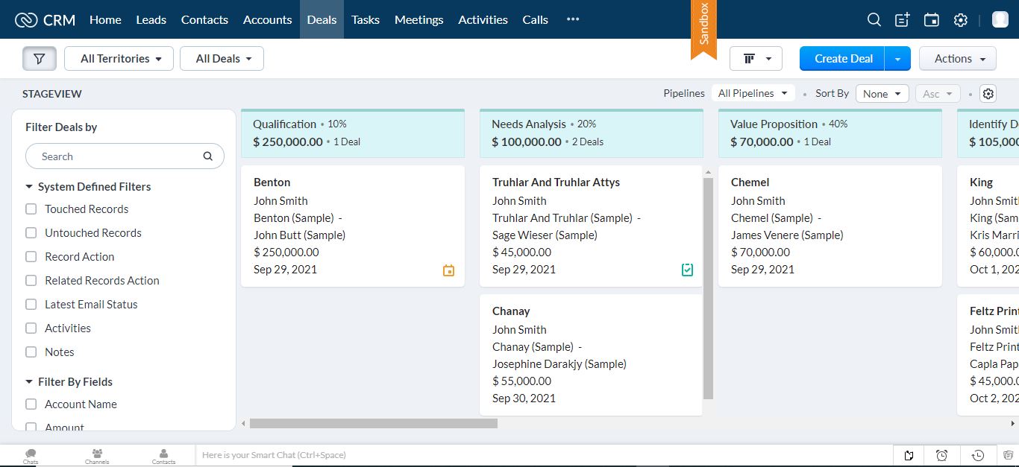Open the Sort By None dropdown

(x=882, y=94)
